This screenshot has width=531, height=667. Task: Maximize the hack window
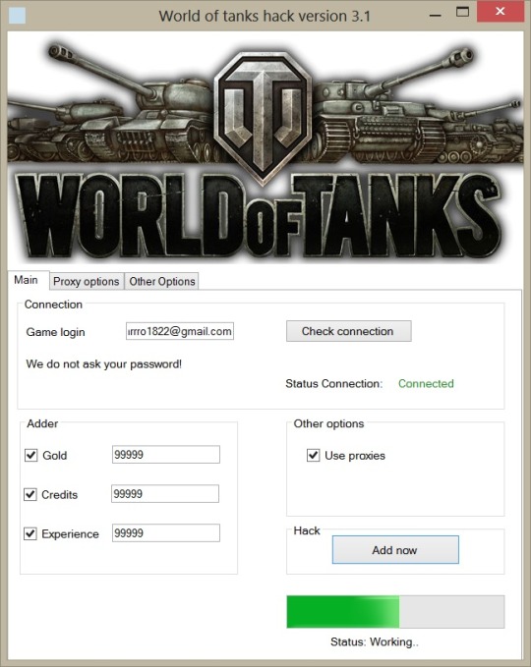tap(462, 12)
